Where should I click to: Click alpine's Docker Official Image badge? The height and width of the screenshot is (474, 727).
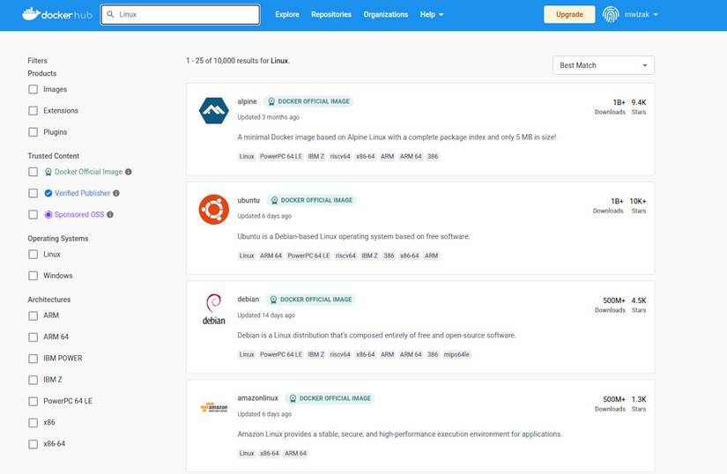308,101
